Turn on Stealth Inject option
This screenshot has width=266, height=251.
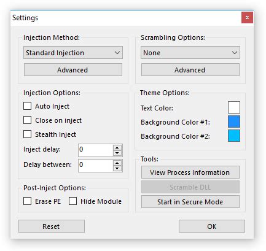coord(27,134)
